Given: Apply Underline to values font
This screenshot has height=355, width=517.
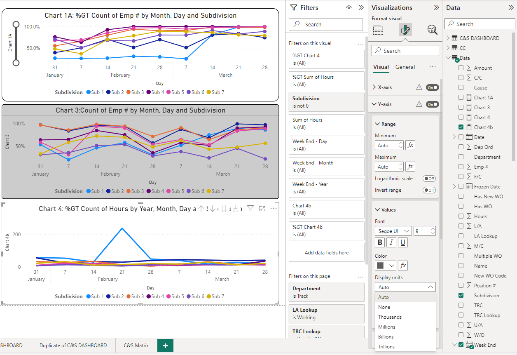Looking at the screenshot, I should [403, 242].
